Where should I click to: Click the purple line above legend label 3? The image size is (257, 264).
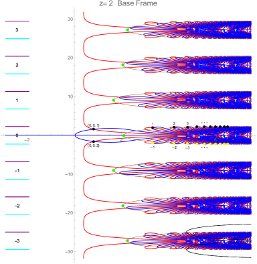click(x=17, y=21)
